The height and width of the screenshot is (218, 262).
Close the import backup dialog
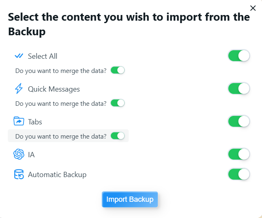253,8
